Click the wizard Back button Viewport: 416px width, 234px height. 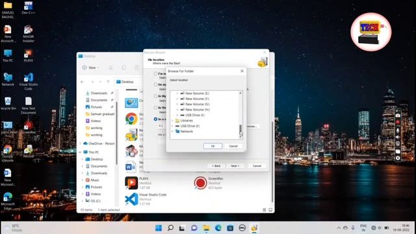[x=216, y=166]
